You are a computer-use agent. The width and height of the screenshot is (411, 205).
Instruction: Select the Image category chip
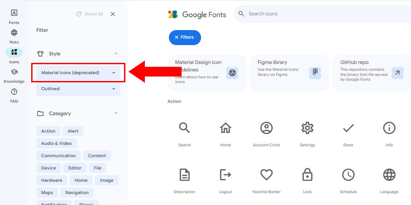107,180
